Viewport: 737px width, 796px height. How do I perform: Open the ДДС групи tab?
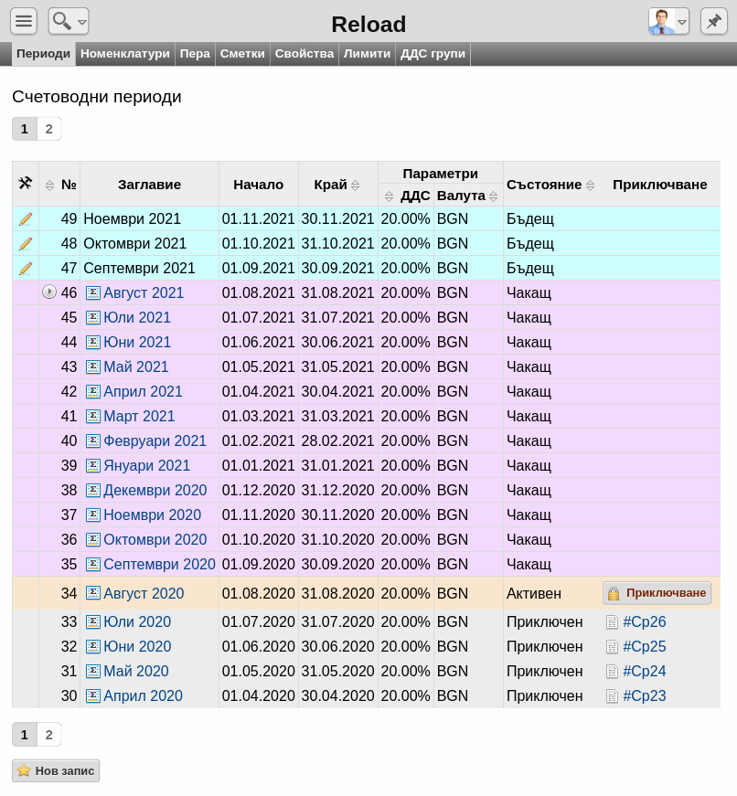tap(433, 54)
